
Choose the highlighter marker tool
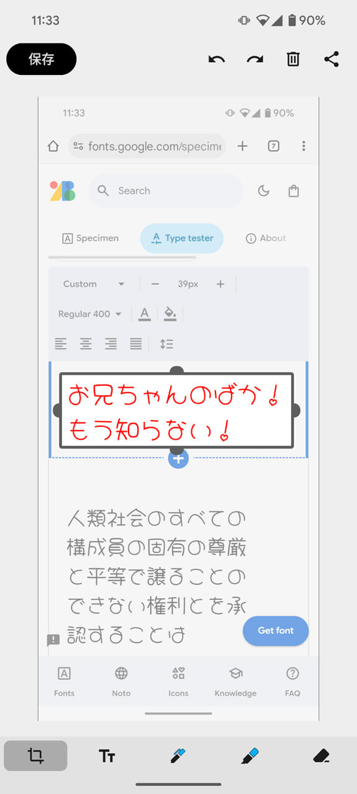pyautogui.click(x=250, y=756)
